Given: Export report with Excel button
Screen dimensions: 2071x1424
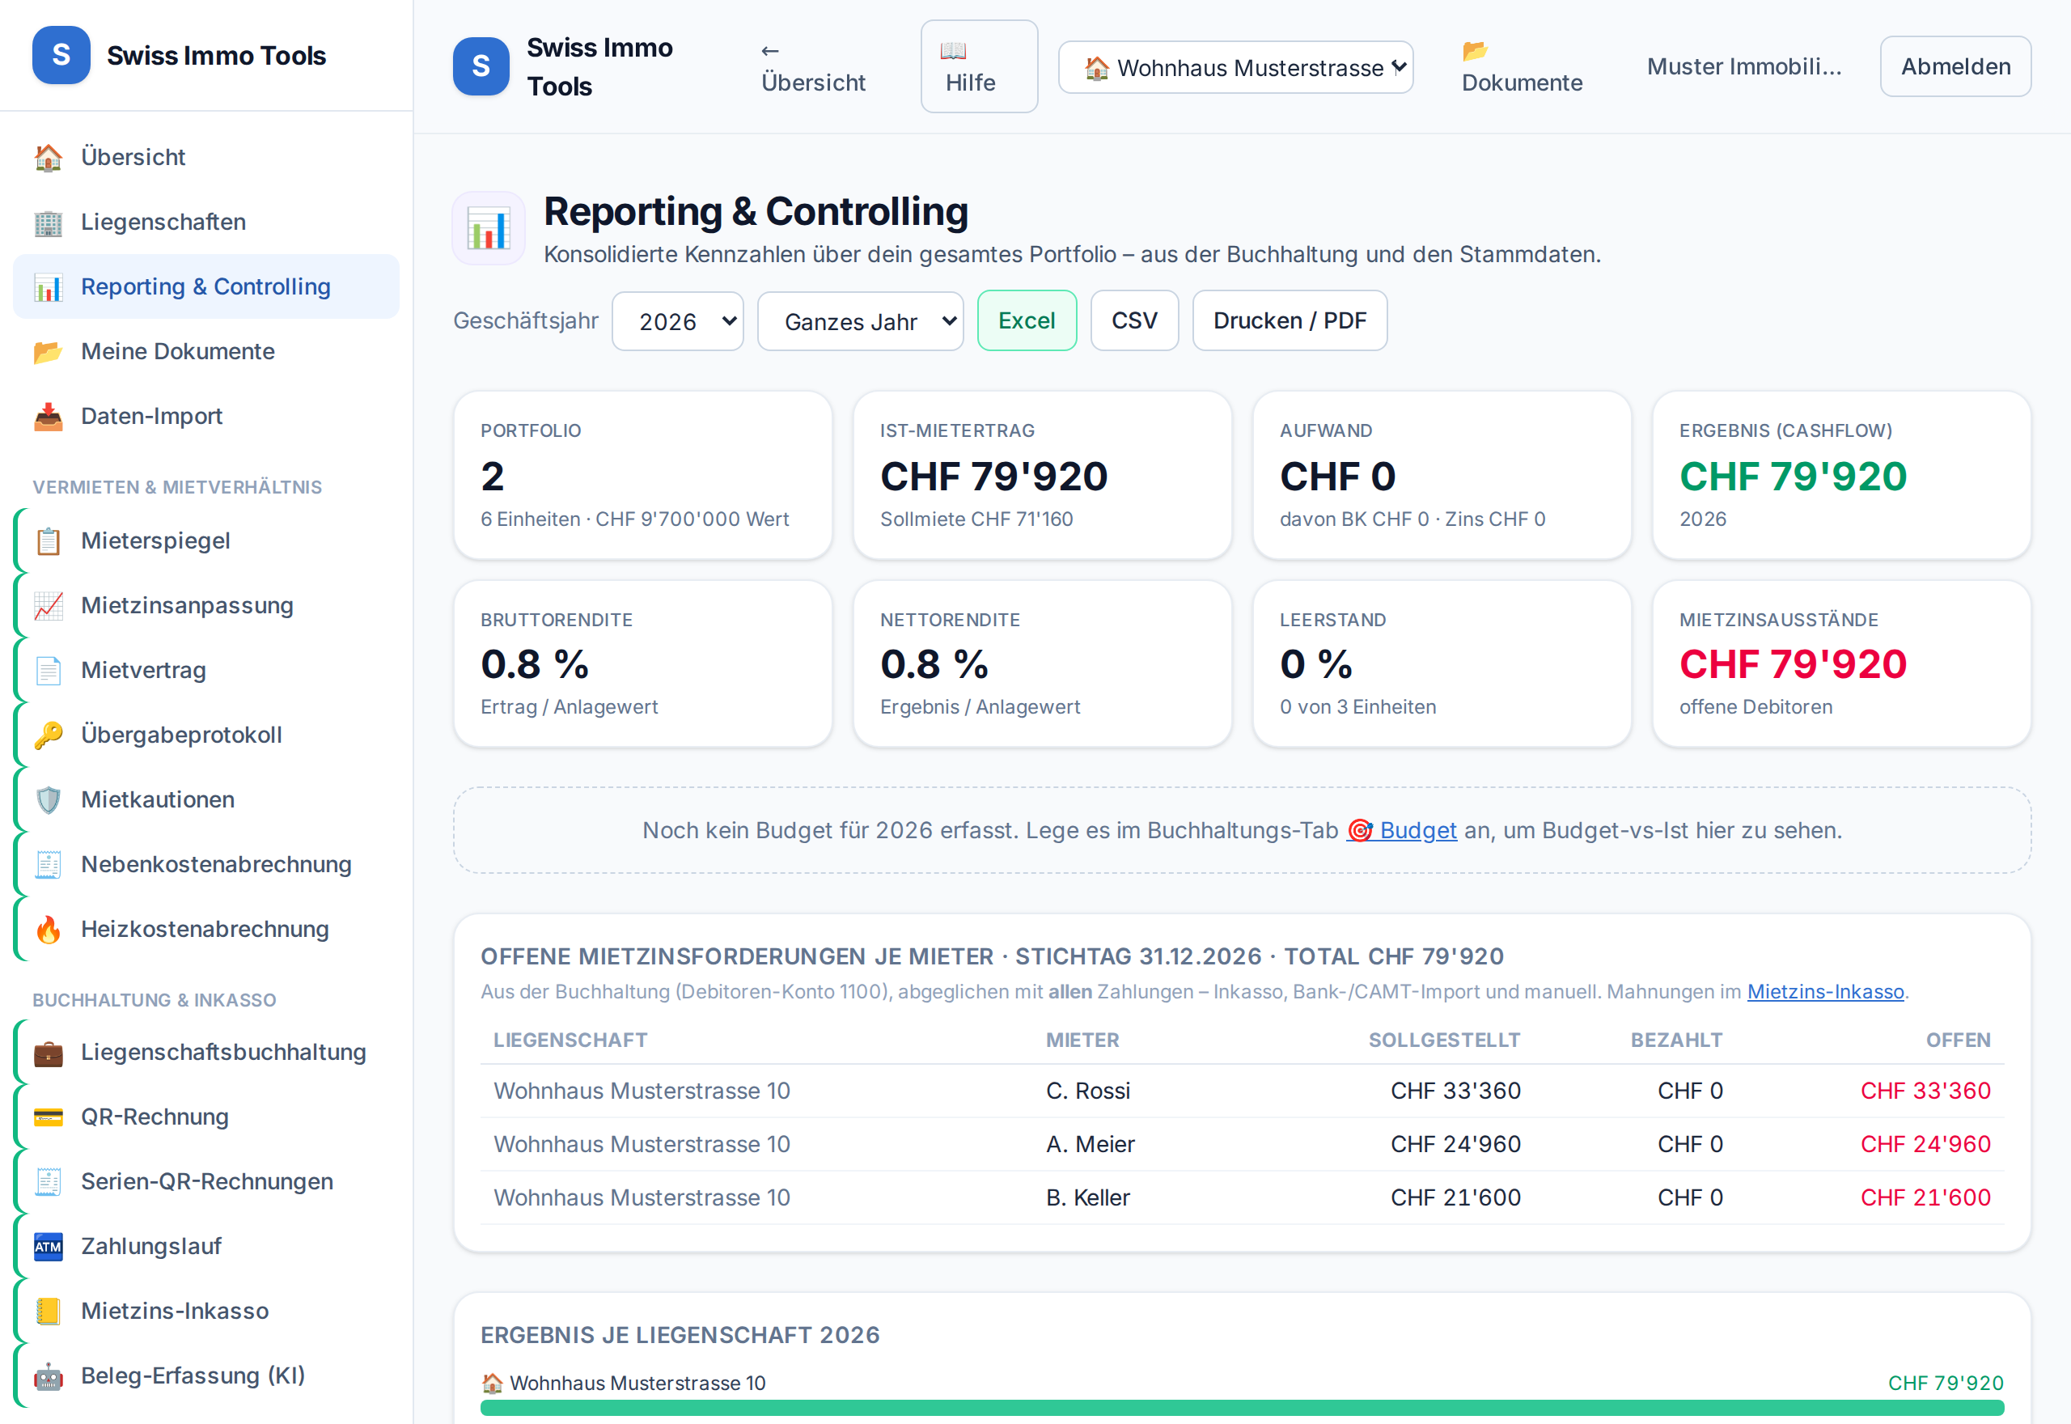Looking at the screenshot, I should 1026,320.
